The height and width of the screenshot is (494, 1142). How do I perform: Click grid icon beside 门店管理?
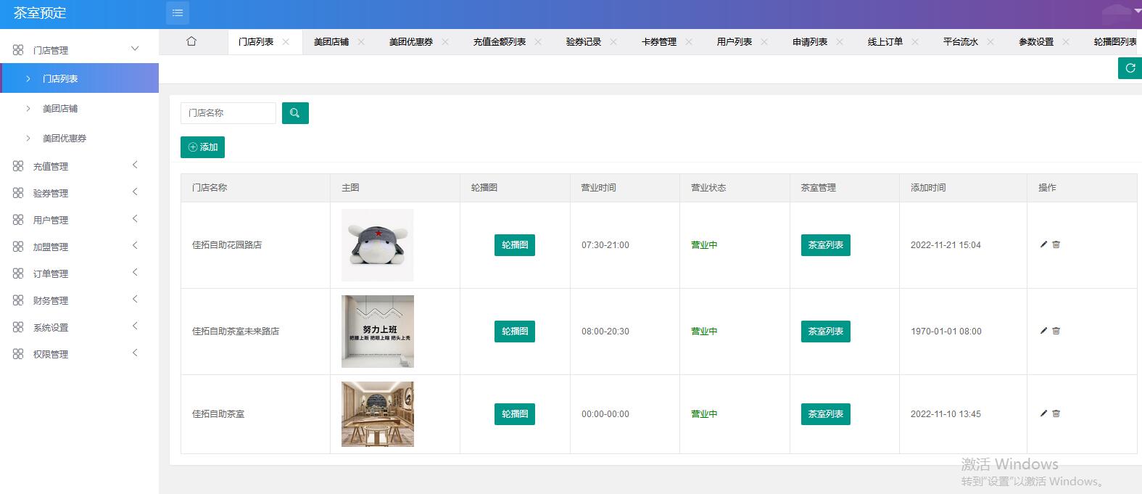coord(18,50)
